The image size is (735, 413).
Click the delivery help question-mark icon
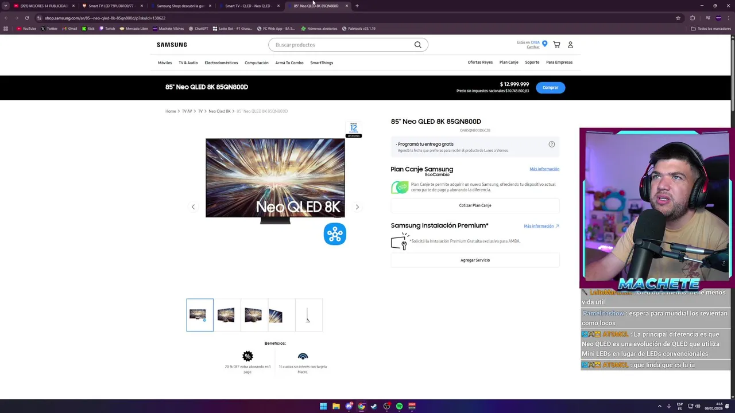[552, 144]
